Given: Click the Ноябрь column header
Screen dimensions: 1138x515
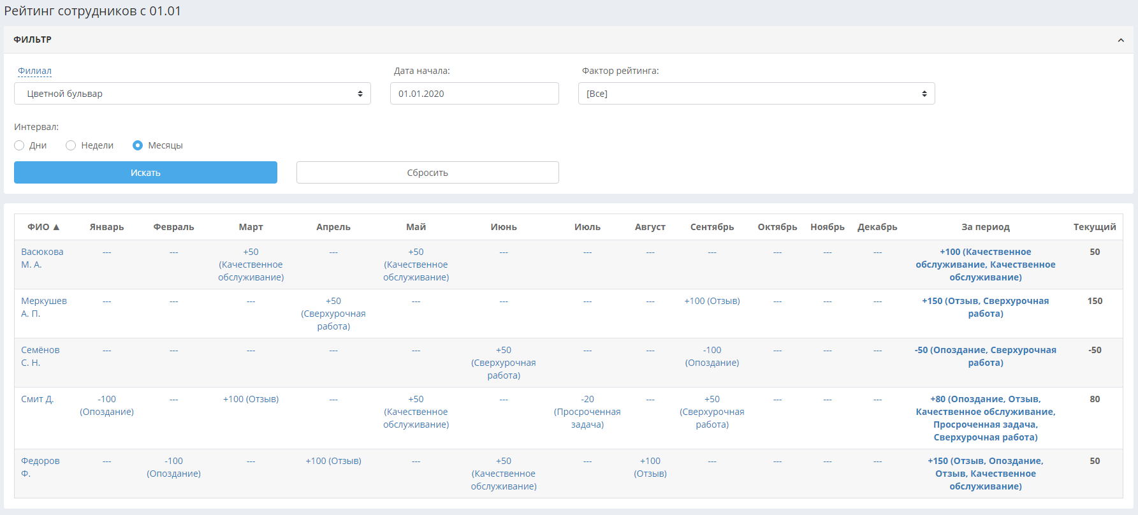Looking at the screenshot, I should pos(828,227).
